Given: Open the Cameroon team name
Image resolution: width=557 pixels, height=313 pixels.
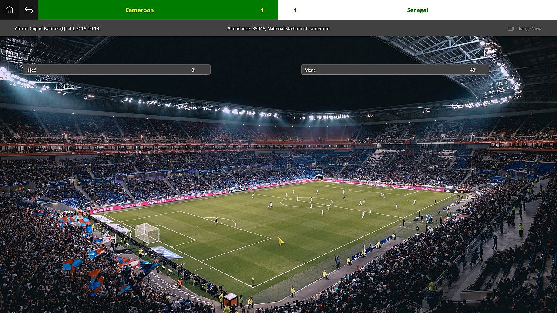Looking at the screenshot, I should (139, 10).
